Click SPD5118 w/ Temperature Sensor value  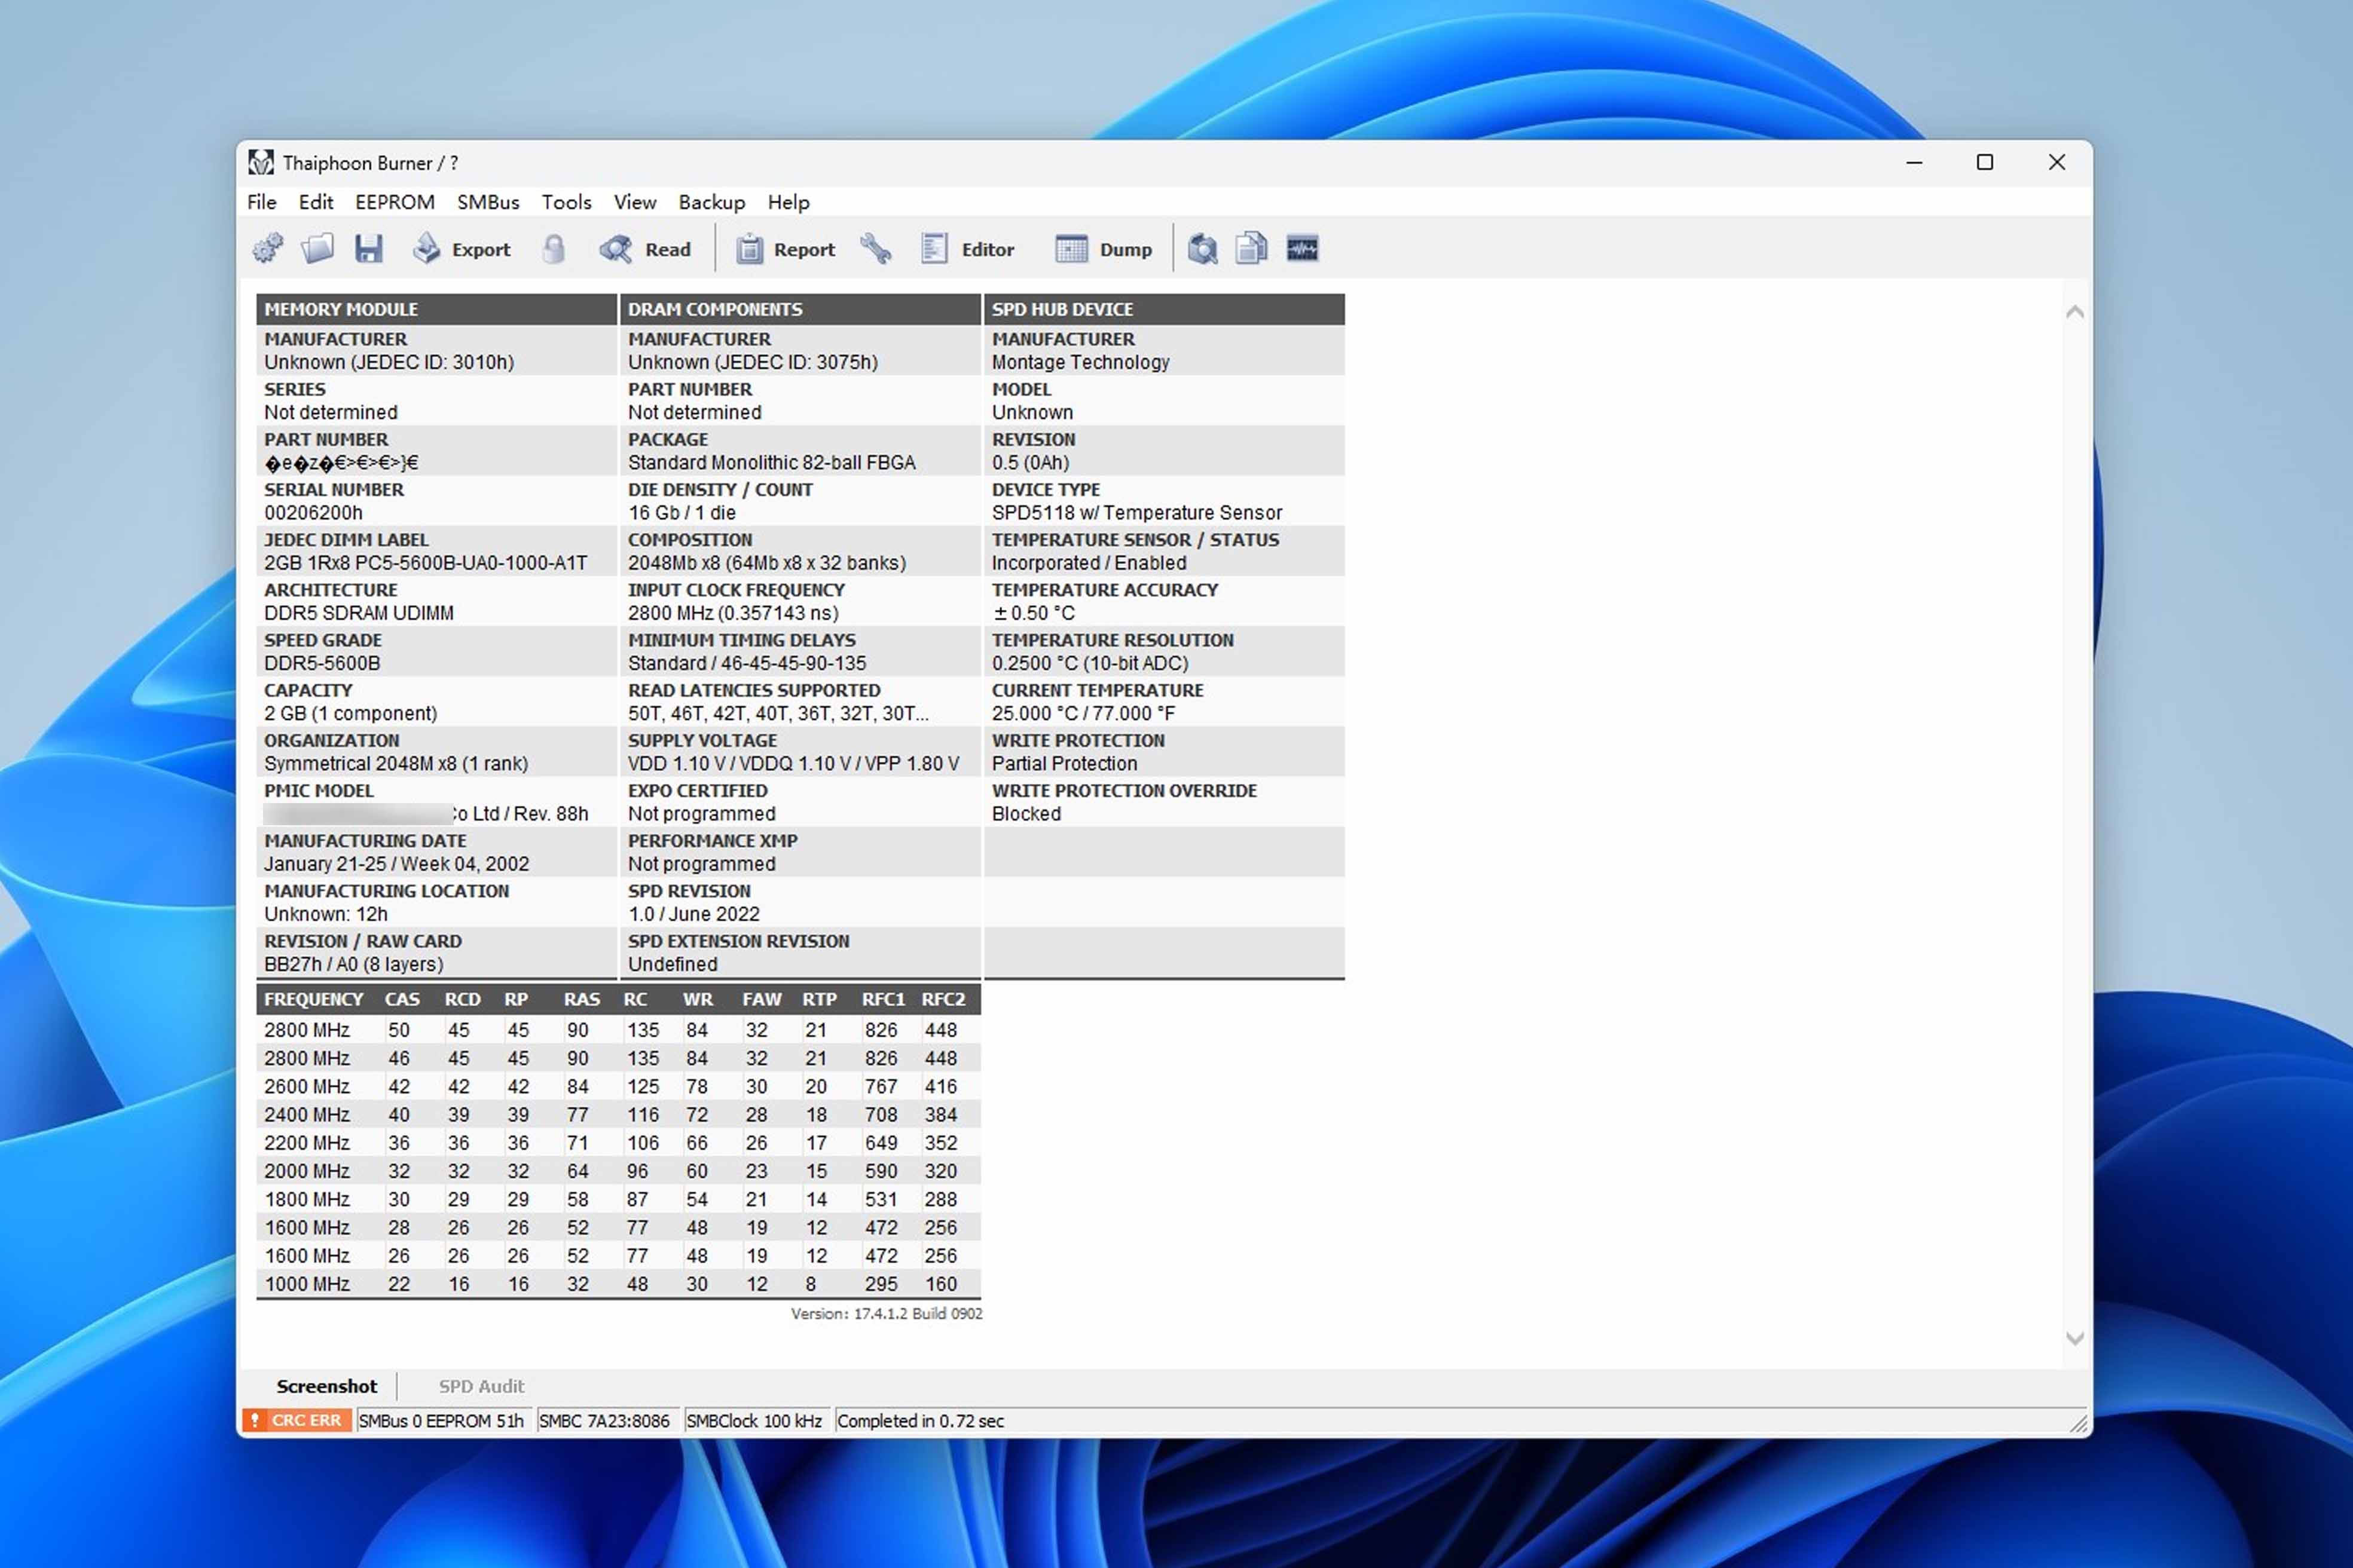[x=1136, y=513]
